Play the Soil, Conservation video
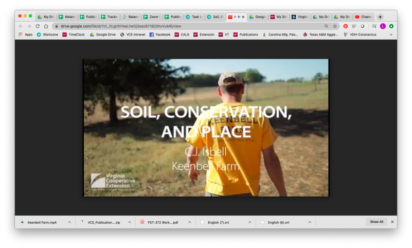412x248 pixels. 206,128
